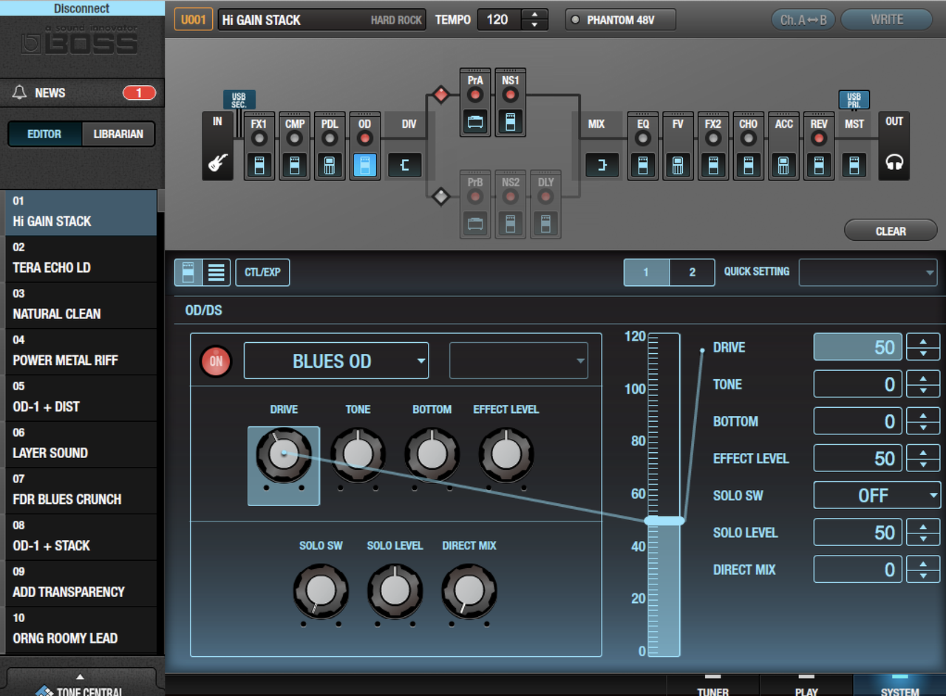Switch to parameter page 2
The image size is (946, 696).
692,273
